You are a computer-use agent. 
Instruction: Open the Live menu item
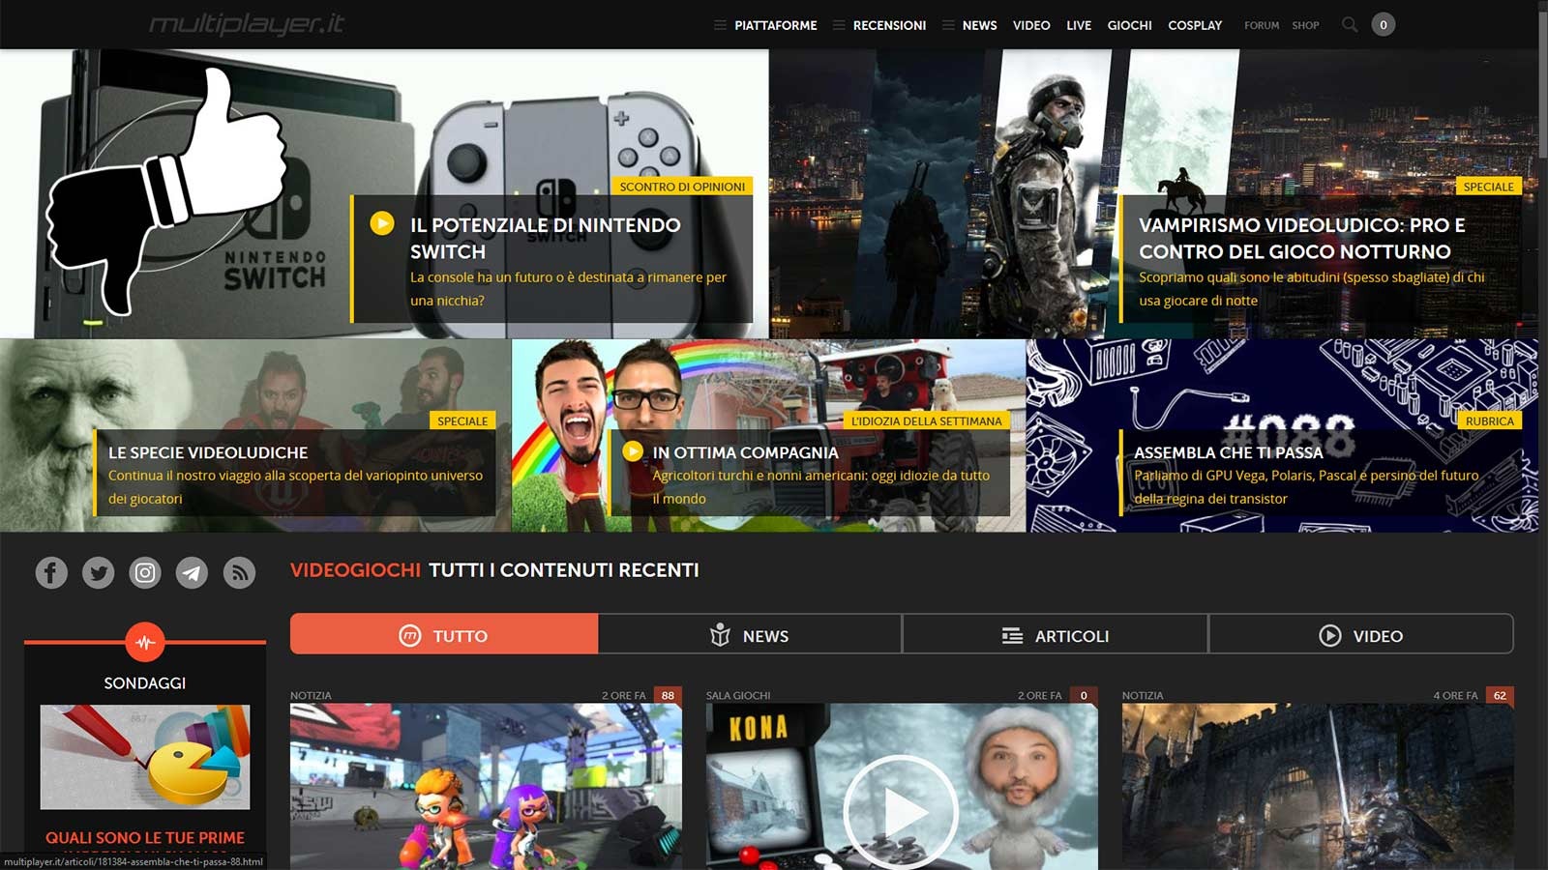[1079, 25]
